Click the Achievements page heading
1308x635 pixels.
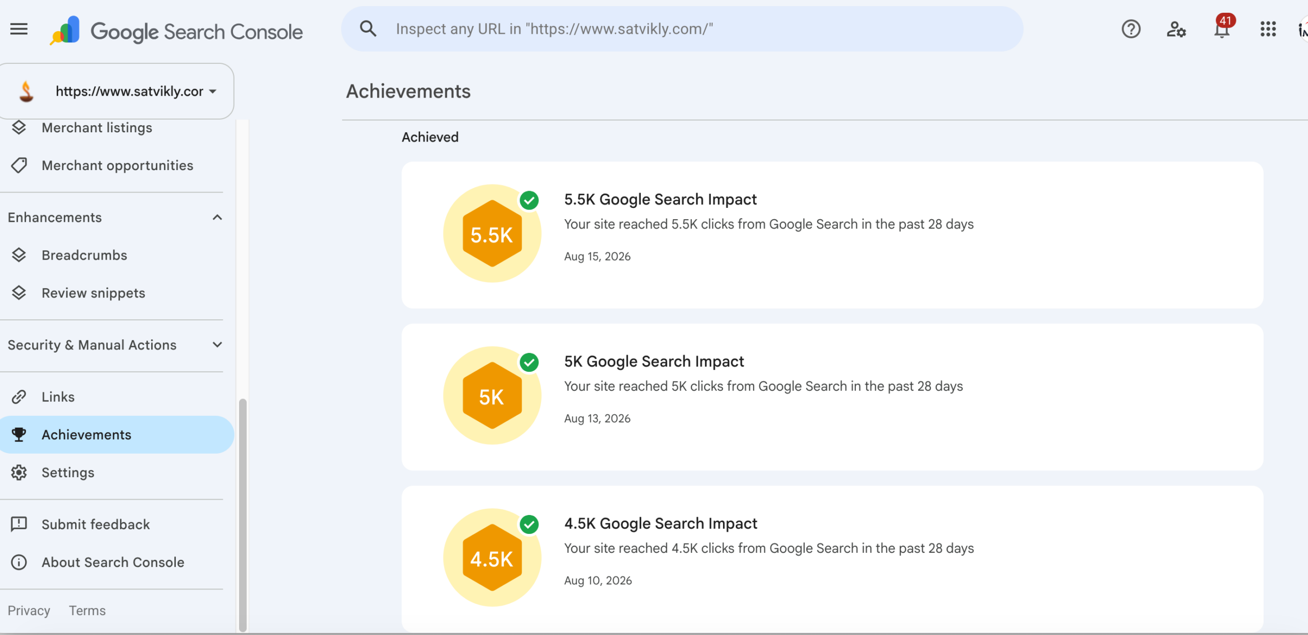(x=408, y=91)
